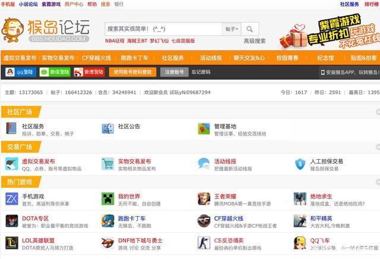Collapse the 交易广场 section

coord(378,147)
